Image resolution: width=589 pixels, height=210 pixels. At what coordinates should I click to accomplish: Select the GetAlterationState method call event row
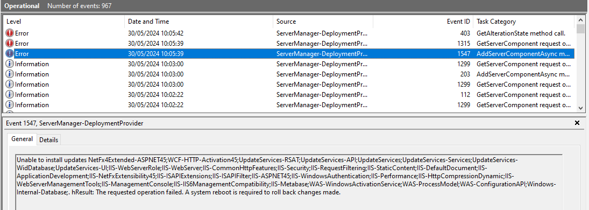coord(289,33)
